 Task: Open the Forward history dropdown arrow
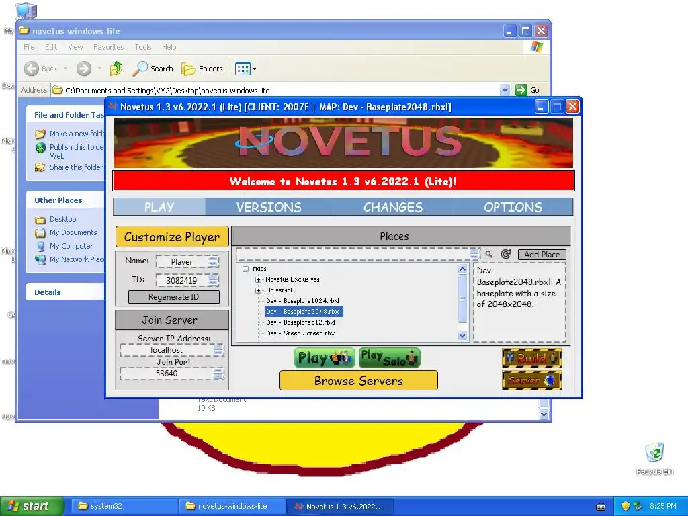coord(99,69)
